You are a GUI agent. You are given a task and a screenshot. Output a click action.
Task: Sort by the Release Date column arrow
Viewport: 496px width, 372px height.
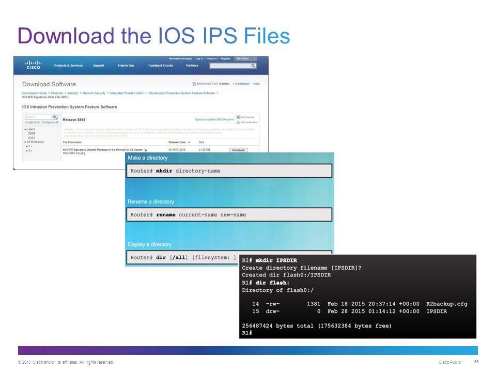click(x=189, y=143)
